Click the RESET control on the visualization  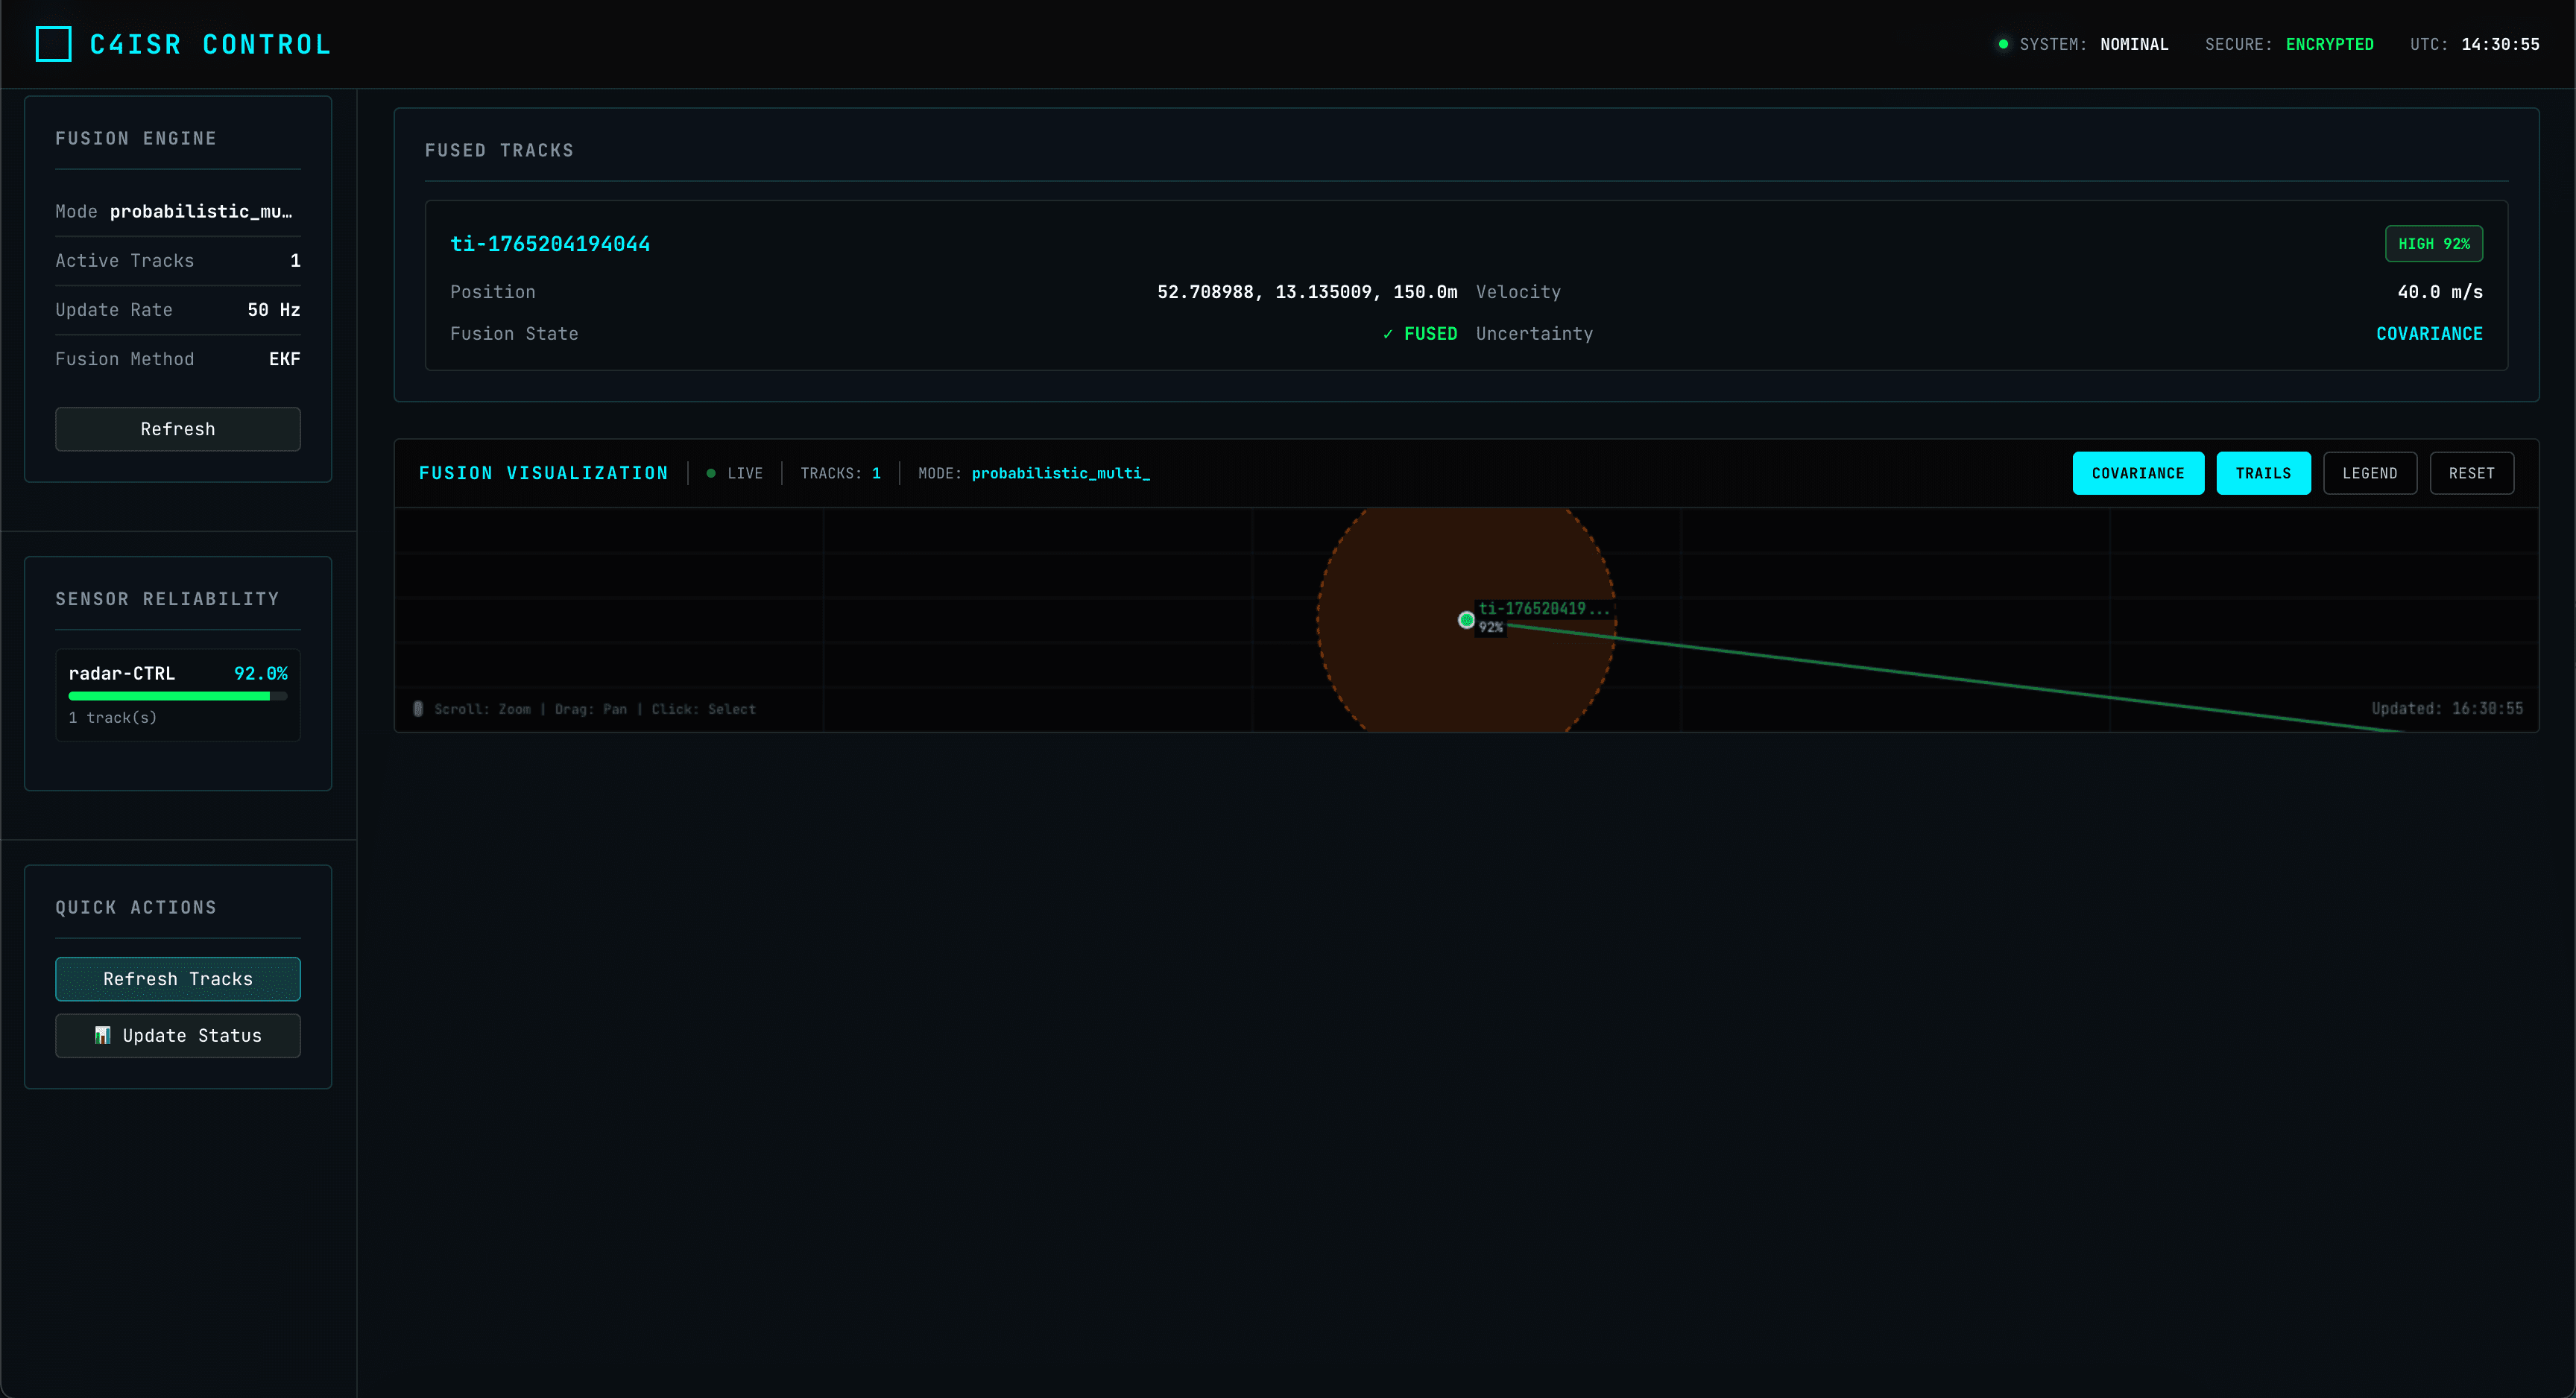2471,473
